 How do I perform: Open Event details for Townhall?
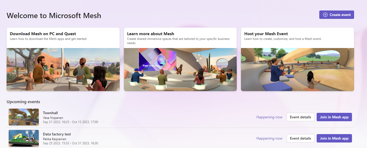click(301, 117)
